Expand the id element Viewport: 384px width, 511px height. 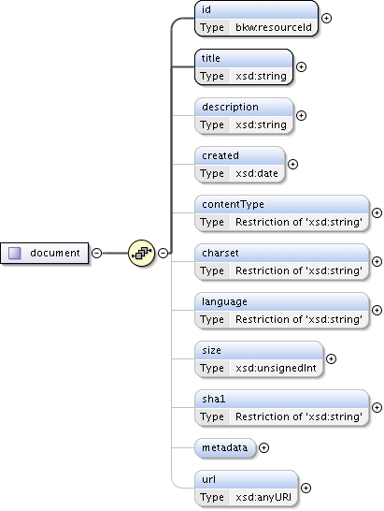[326, 19]
